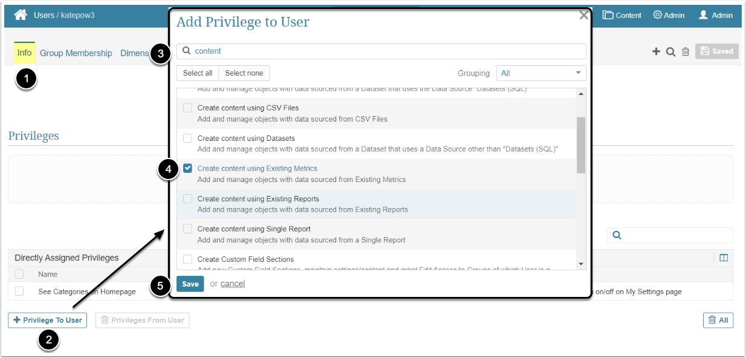Open the Content menu in top bar
Image resolution: width=746 pixels, height=358 pixels.
[x=622, y=15]
